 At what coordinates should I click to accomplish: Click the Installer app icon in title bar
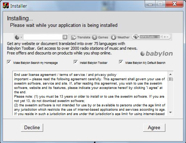6,6
